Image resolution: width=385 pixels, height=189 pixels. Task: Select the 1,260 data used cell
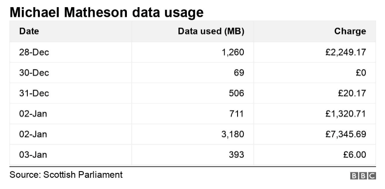tap(233, 52)
